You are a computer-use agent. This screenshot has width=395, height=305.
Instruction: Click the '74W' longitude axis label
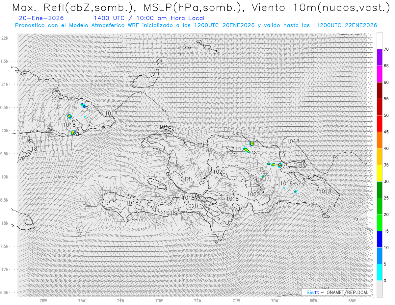120,301
